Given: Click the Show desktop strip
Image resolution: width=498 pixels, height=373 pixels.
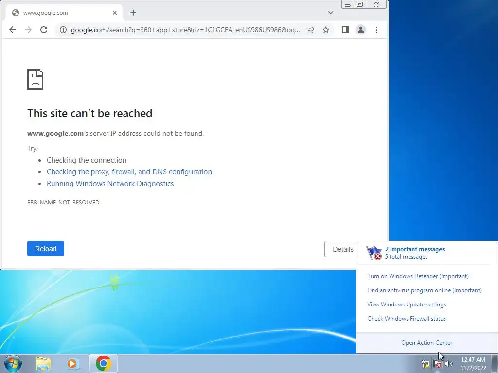Looking at the screenshot, I should [495, 363].
